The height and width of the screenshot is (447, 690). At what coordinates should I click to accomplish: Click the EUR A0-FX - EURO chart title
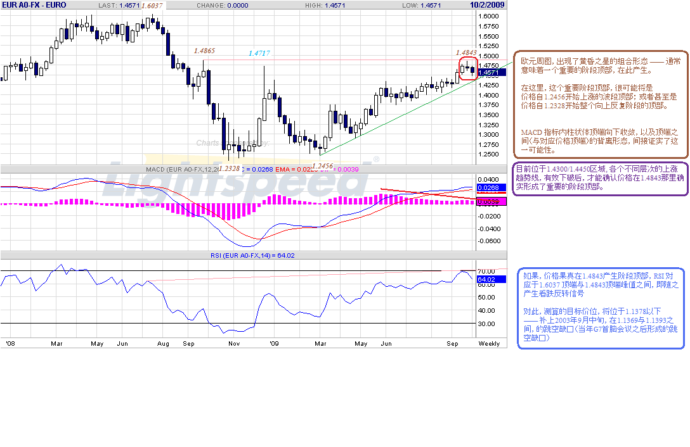coord(34,5)
